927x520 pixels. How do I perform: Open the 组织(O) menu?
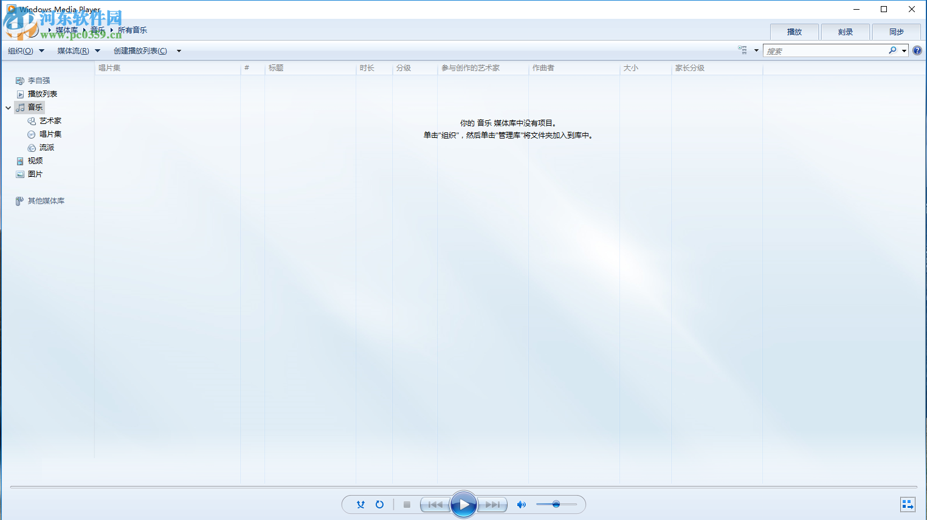(x=24, y=50)
